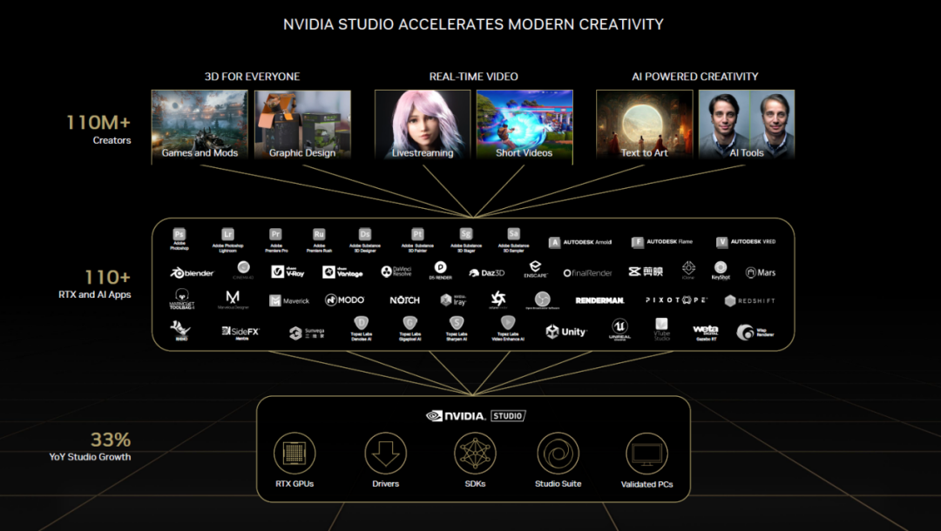The width and height of the screenshot is (941, 531).
Task: Click the NVIDIA Iray logo
Action: pyautogui.click(x=453, y=300)
